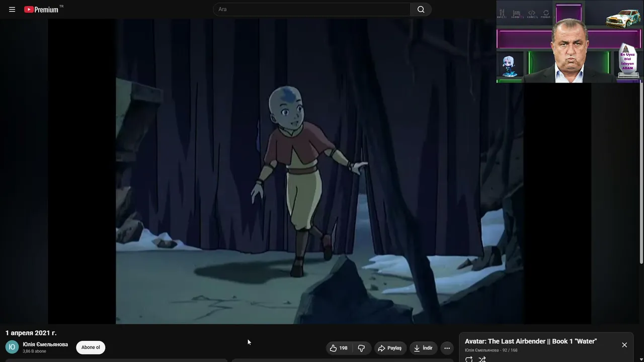Toggle playlist shuffle
The width and height of the screenshot is (644, 362).
point(482,359)
